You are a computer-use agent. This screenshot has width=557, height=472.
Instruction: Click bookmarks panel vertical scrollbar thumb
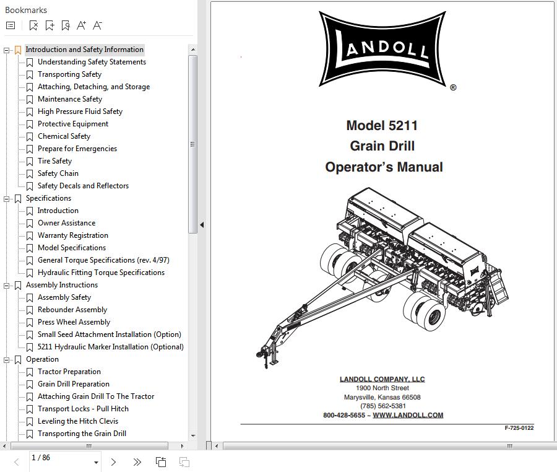pyautogui.click(x=192, y=144)
